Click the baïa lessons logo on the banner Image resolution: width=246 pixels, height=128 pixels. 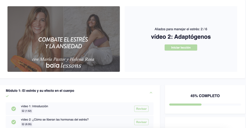tap(64, 65)
